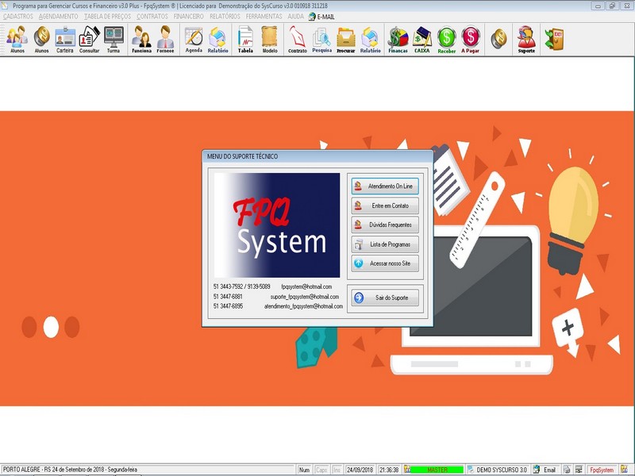Click the computer icon in the status bar
The width and height of the screenshot is (635, 476).
click(x=579, y=470)
